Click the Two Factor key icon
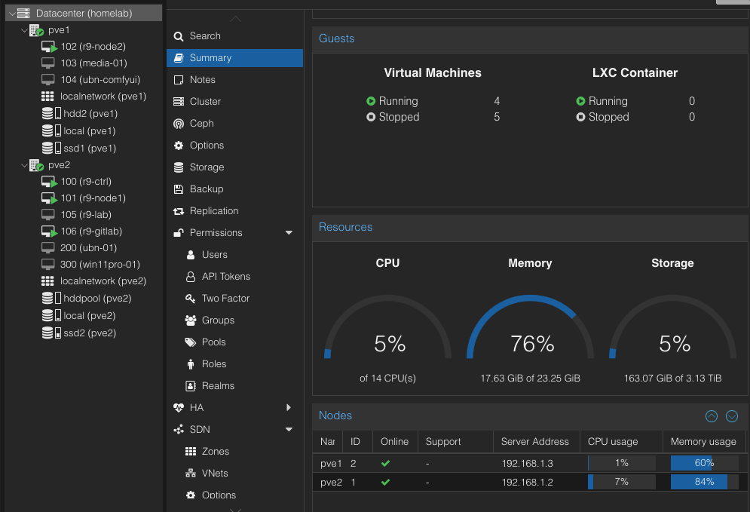 click(x=190, y=299)
